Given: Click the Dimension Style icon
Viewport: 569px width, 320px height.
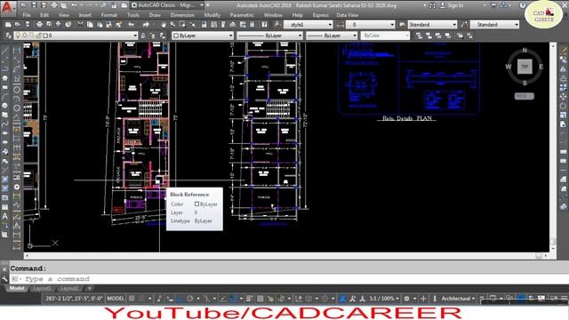Looking at the screenshot, I should 340,24.
